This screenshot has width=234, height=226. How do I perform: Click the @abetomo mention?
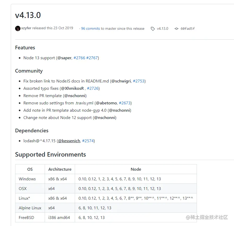106,103
